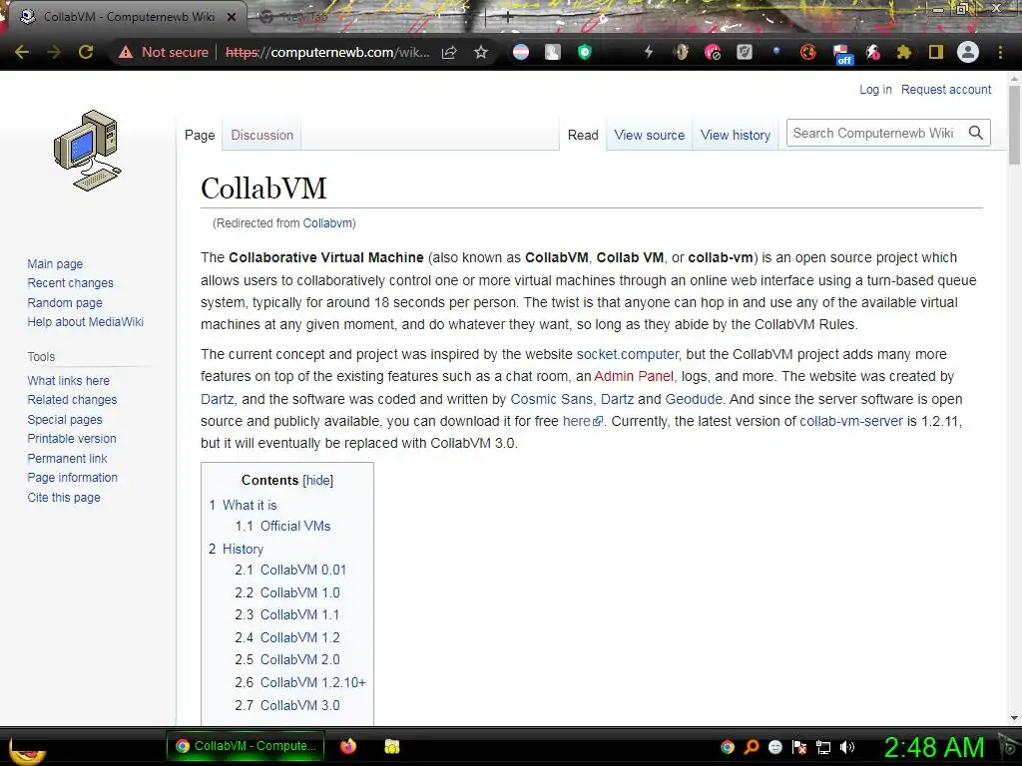This screenshot has width=1022, height=766.
Task: Click the network tray icon
Action: [823, 747]
